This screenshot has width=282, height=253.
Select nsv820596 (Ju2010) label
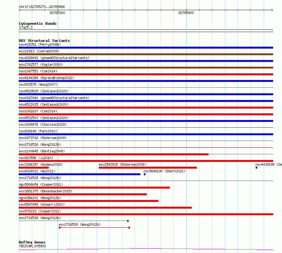36,158
